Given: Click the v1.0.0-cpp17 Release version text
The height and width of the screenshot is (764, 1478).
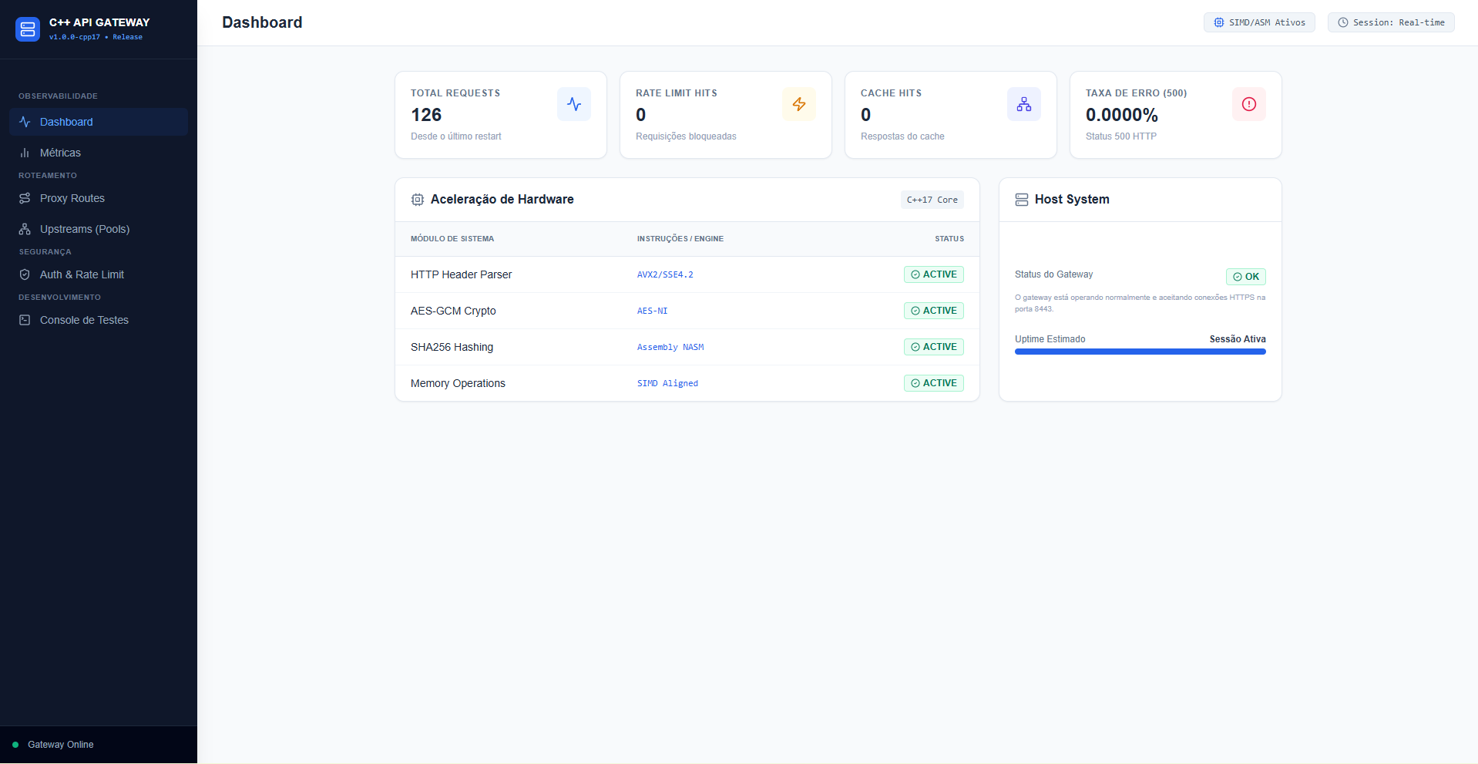Looking at the screenshot, I should (96, 37).
